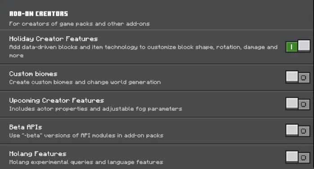
Task: Click the 'Includes actor properties' description text
Action: click(x=96, y=109)
